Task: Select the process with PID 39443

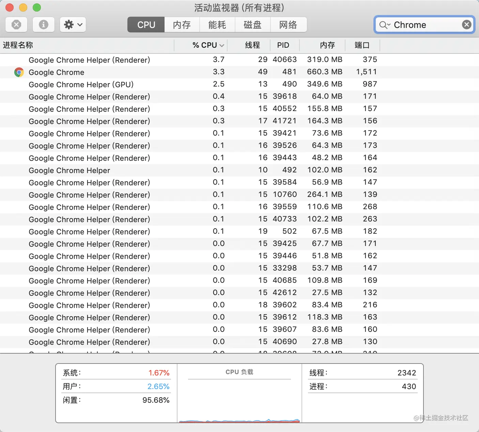Action: [x=239, y=158]
